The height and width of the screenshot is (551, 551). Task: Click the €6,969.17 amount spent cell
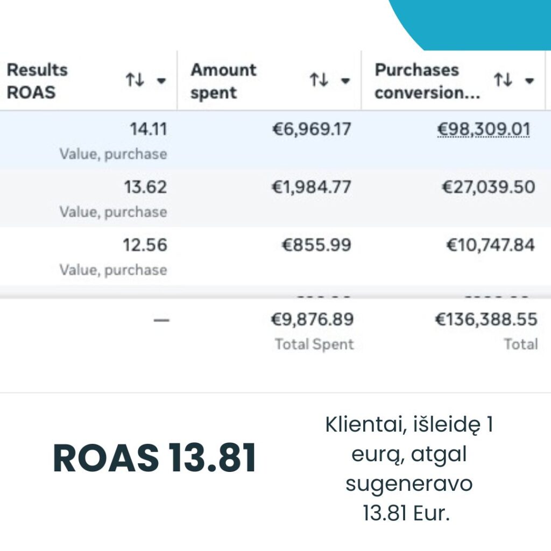(312, 130)
